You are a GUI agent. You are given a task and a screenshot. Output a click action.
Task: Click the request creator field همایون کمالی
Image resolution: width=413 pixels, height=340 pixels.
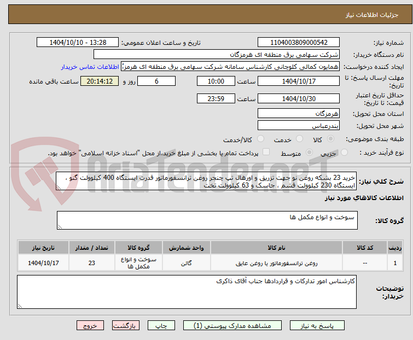pos(230,67)
